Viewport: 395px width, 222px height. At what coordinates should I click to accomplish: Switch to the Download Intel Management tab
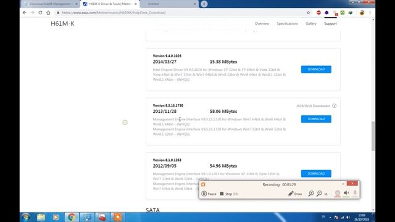coord(51,4)
